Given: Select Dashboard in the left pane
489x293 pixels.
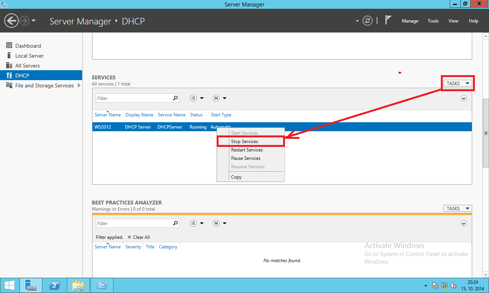Looking at the screenshot, I should pos(28,46).
